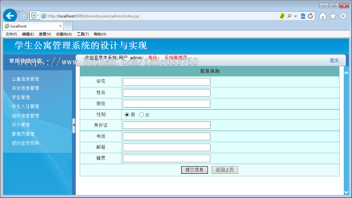Click the 邮箱 input field
This screenshot has width=352, height=198.
coord(167,147)
